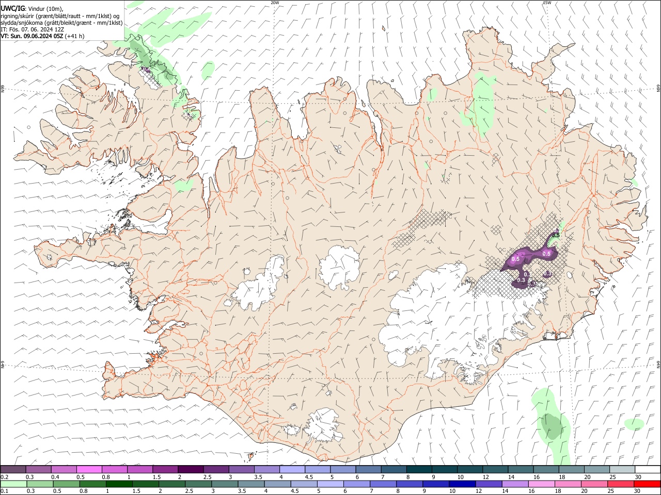This screenshot has width=661, height=495.
Task: Click '12' label in the upper scale
Action: coord(485,477)
